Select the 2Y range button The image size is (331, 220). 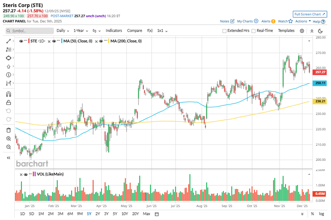click(x=98, y=214)
